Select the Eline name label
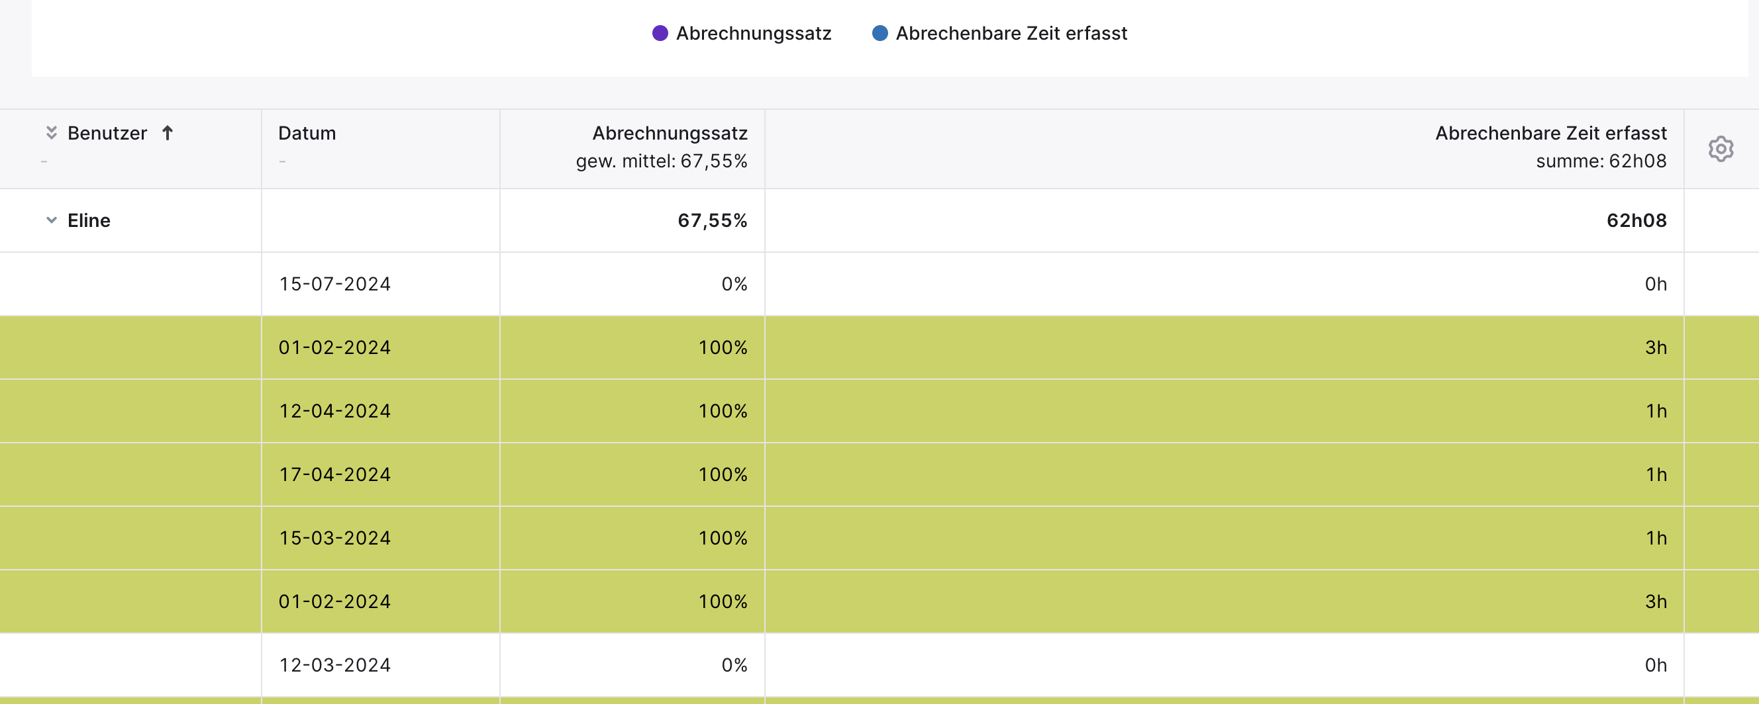Screen dimensions: 1759x704 [x=89, y=220]
